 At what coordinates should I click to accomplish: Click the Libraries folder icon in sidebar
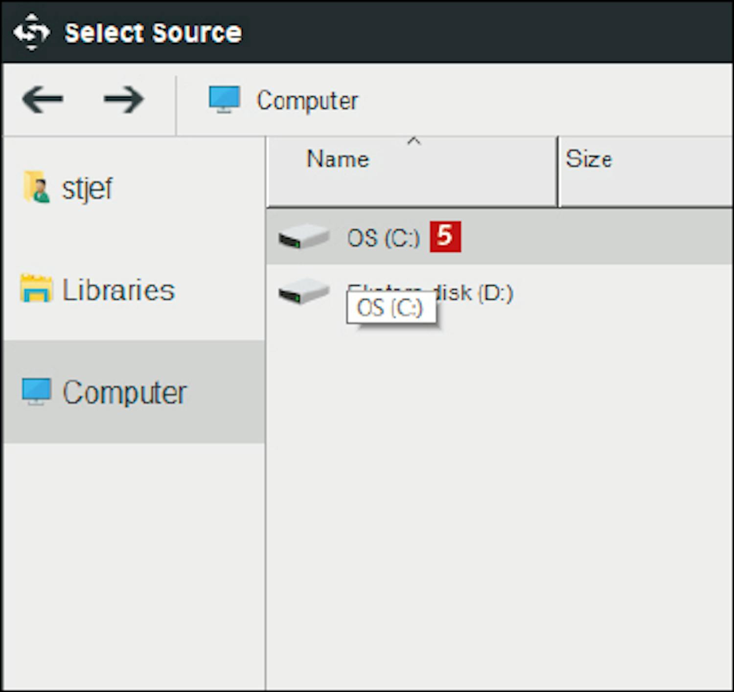point(36,289)
